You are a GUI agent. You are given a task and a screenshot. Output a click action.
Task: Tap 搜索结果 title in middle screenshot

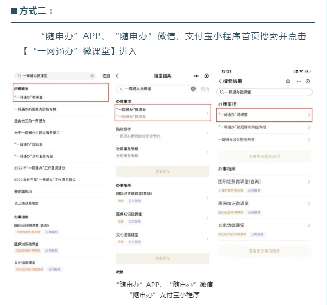point(162,76)
